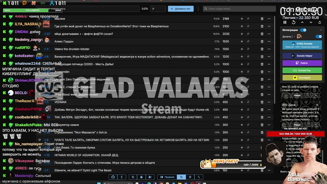Click the new lot price field
The image size is (327, 184).
[x=158, y=9]
